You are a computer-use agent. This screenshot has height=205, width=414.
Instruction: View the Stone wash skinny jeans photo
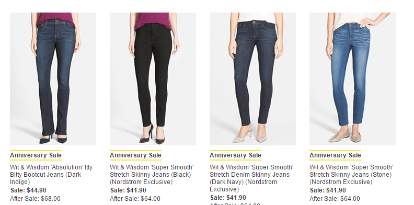[x=352, y=79]
